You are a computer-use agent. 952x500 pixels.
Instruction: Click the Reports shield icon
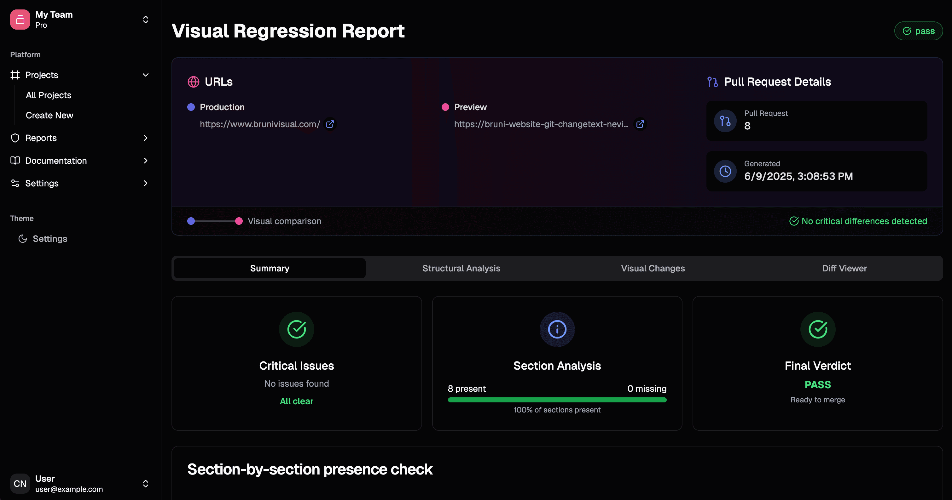[15, 138]
